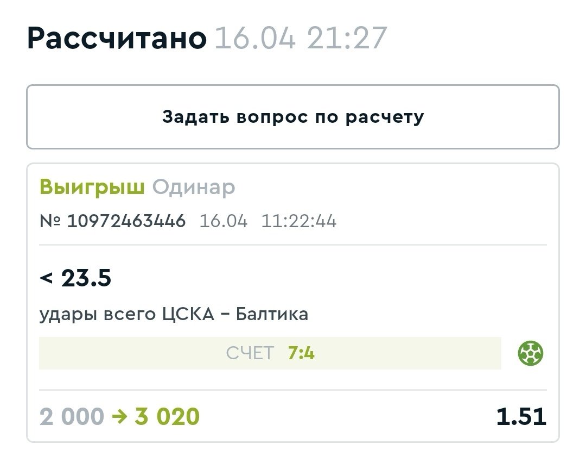This screenshot has width=586, height=469.
Task: Select bet number 10972463446
Action: 126,221
